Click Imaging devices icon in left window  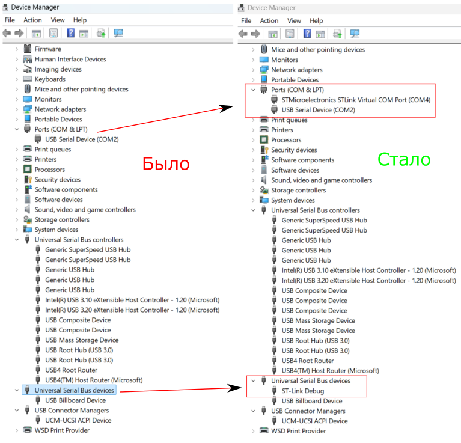27,69
